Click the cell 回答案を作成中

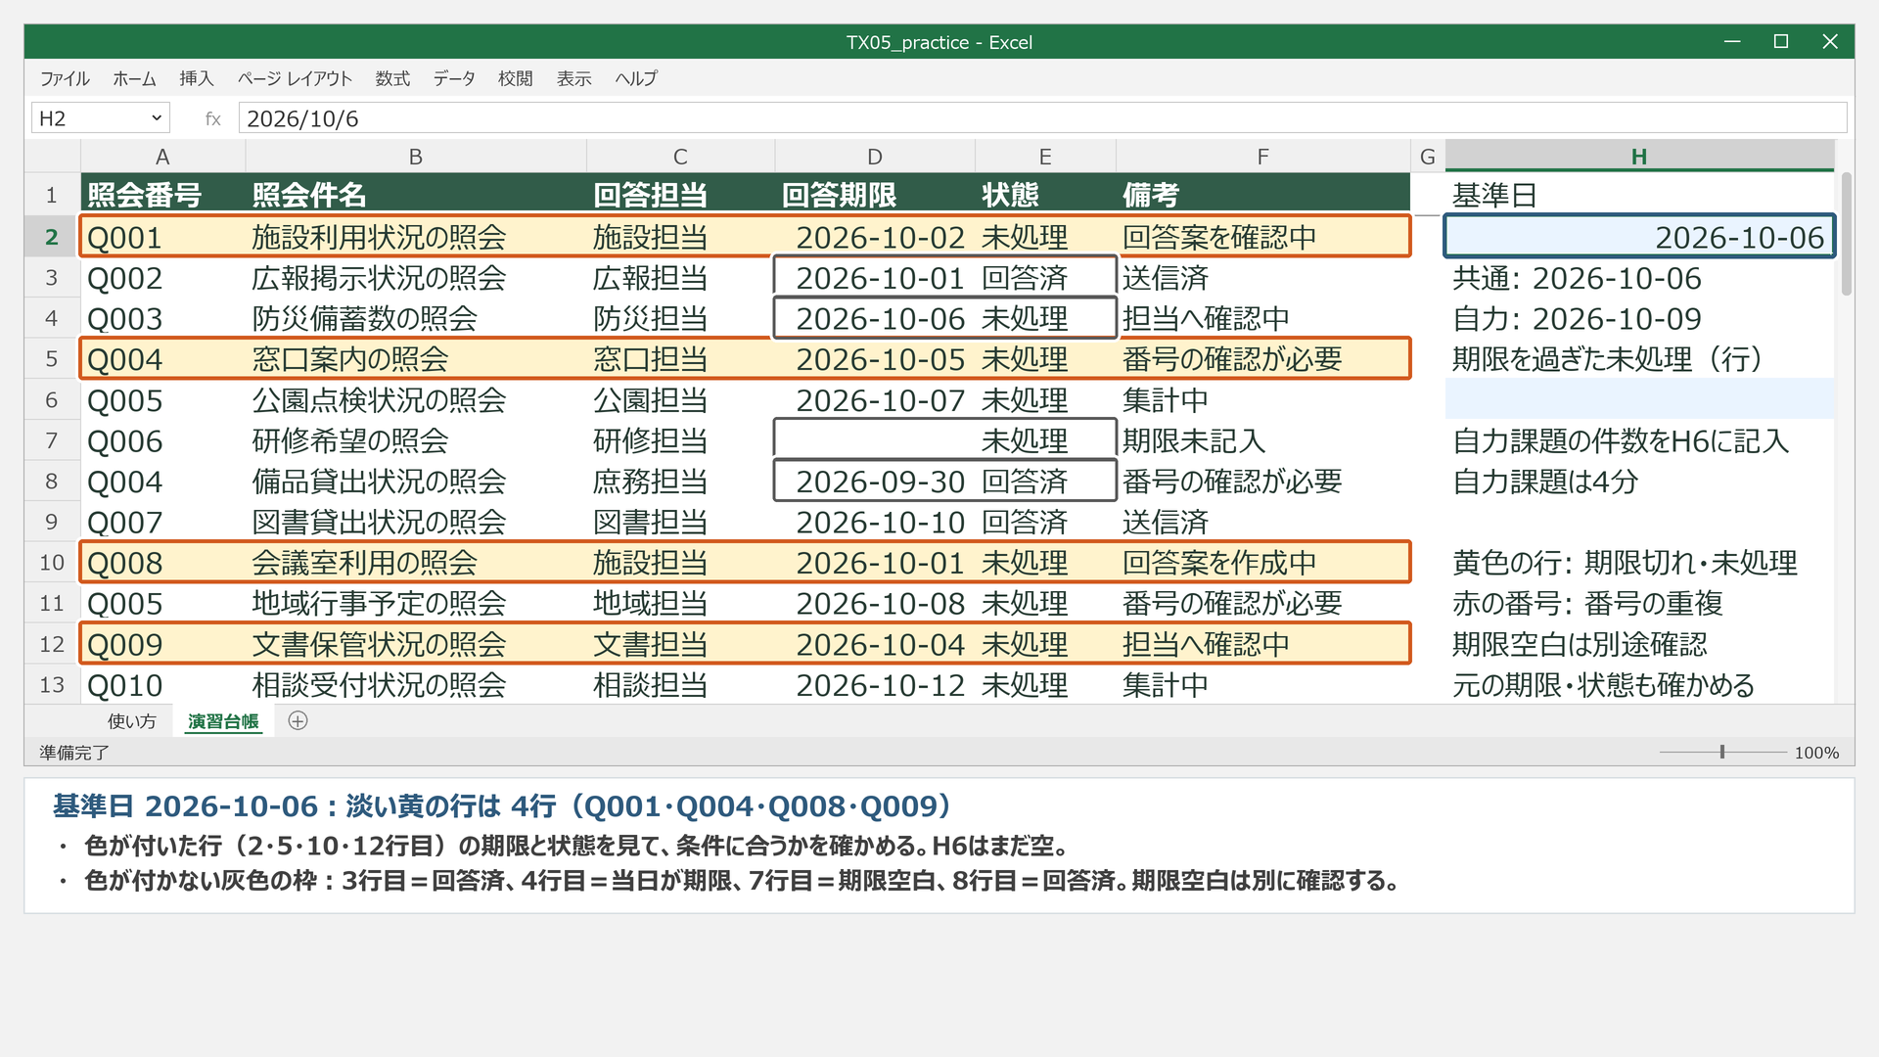click(x=1262, y=563)
